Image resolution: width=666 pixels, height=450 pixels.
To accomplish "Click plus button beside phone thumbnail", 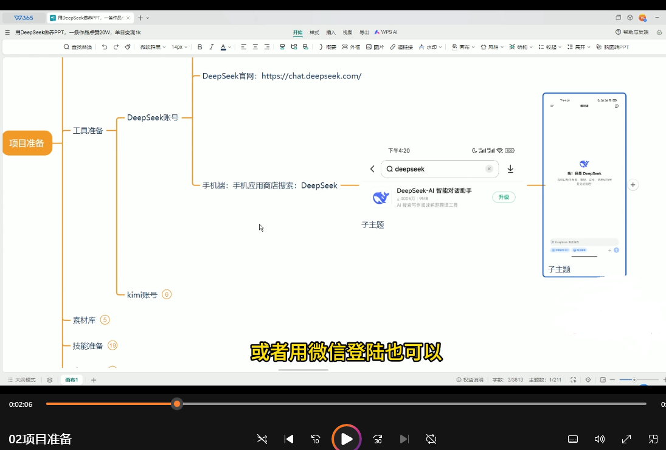I will coord(633,185).
